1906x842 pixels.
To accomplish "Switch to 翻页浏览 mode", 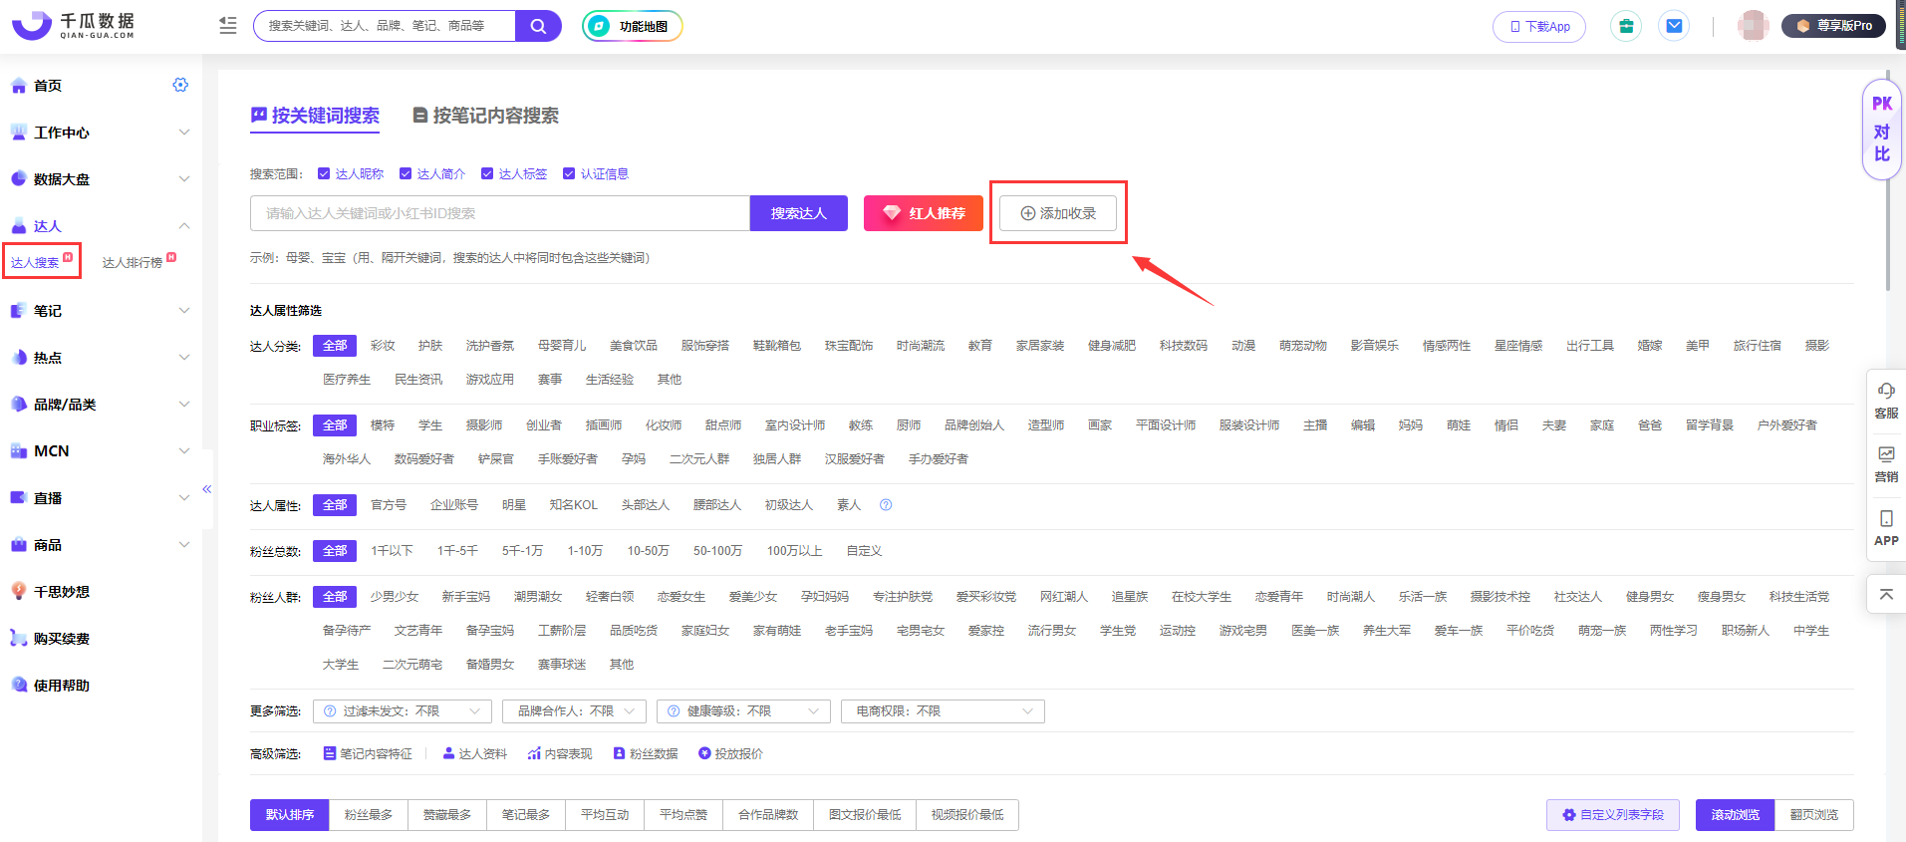I will point(1814,815).
